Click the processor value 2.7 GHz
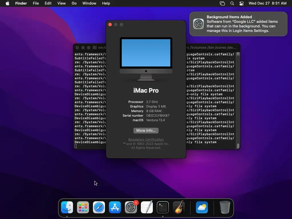 click(x=152, y=102)
